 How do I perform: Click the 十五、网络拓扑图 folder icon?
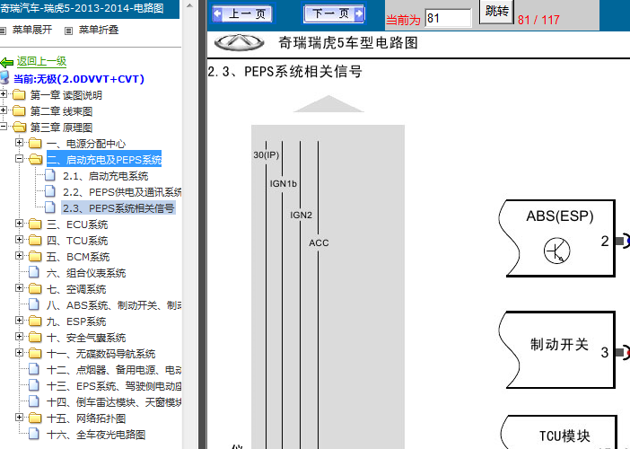tap(35, 418)
